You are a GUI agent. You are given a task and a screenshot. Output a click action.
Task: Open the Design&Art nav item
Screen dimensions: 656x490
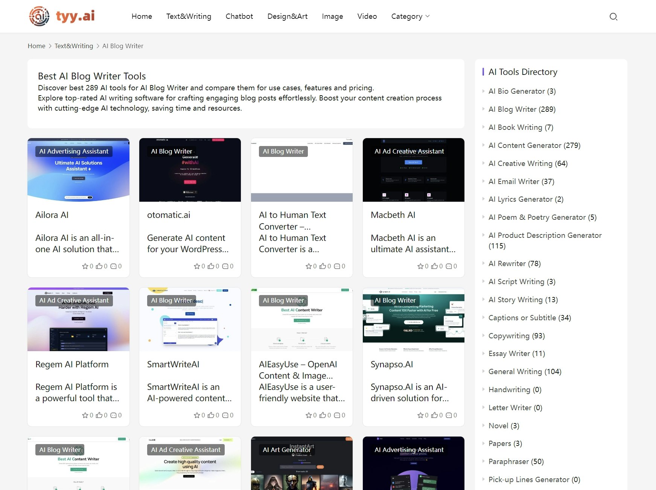(x=287, y=16)
